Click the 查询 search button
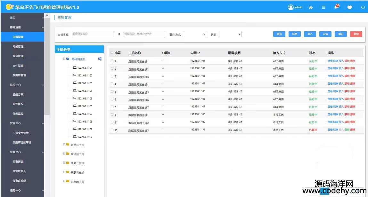Viewport: 368px width, 197px height. point(279,34)
